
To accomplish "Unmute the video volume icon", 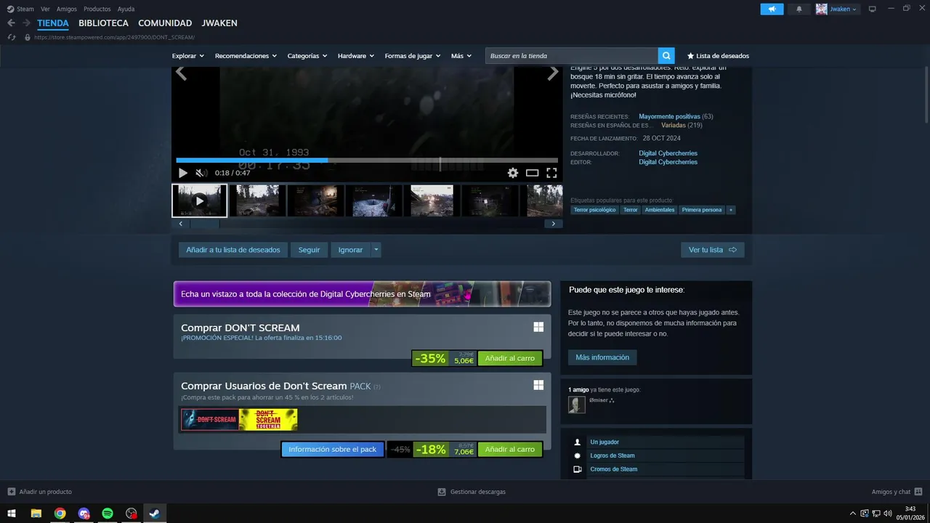I will [x=201, y=173].
